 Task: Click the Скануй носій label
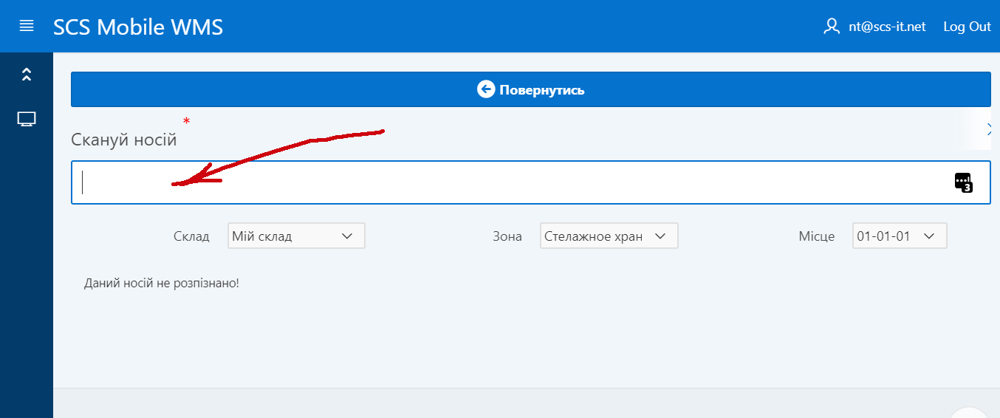124,140
